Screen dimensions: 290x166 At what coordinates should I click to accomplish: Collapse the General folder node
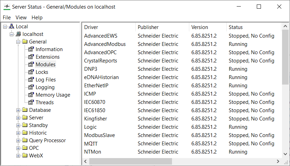coord(18,42)
